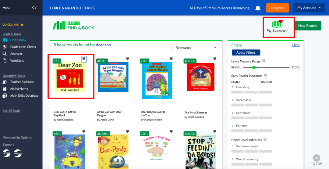Open the My Account dropdown

coord(309,8)
